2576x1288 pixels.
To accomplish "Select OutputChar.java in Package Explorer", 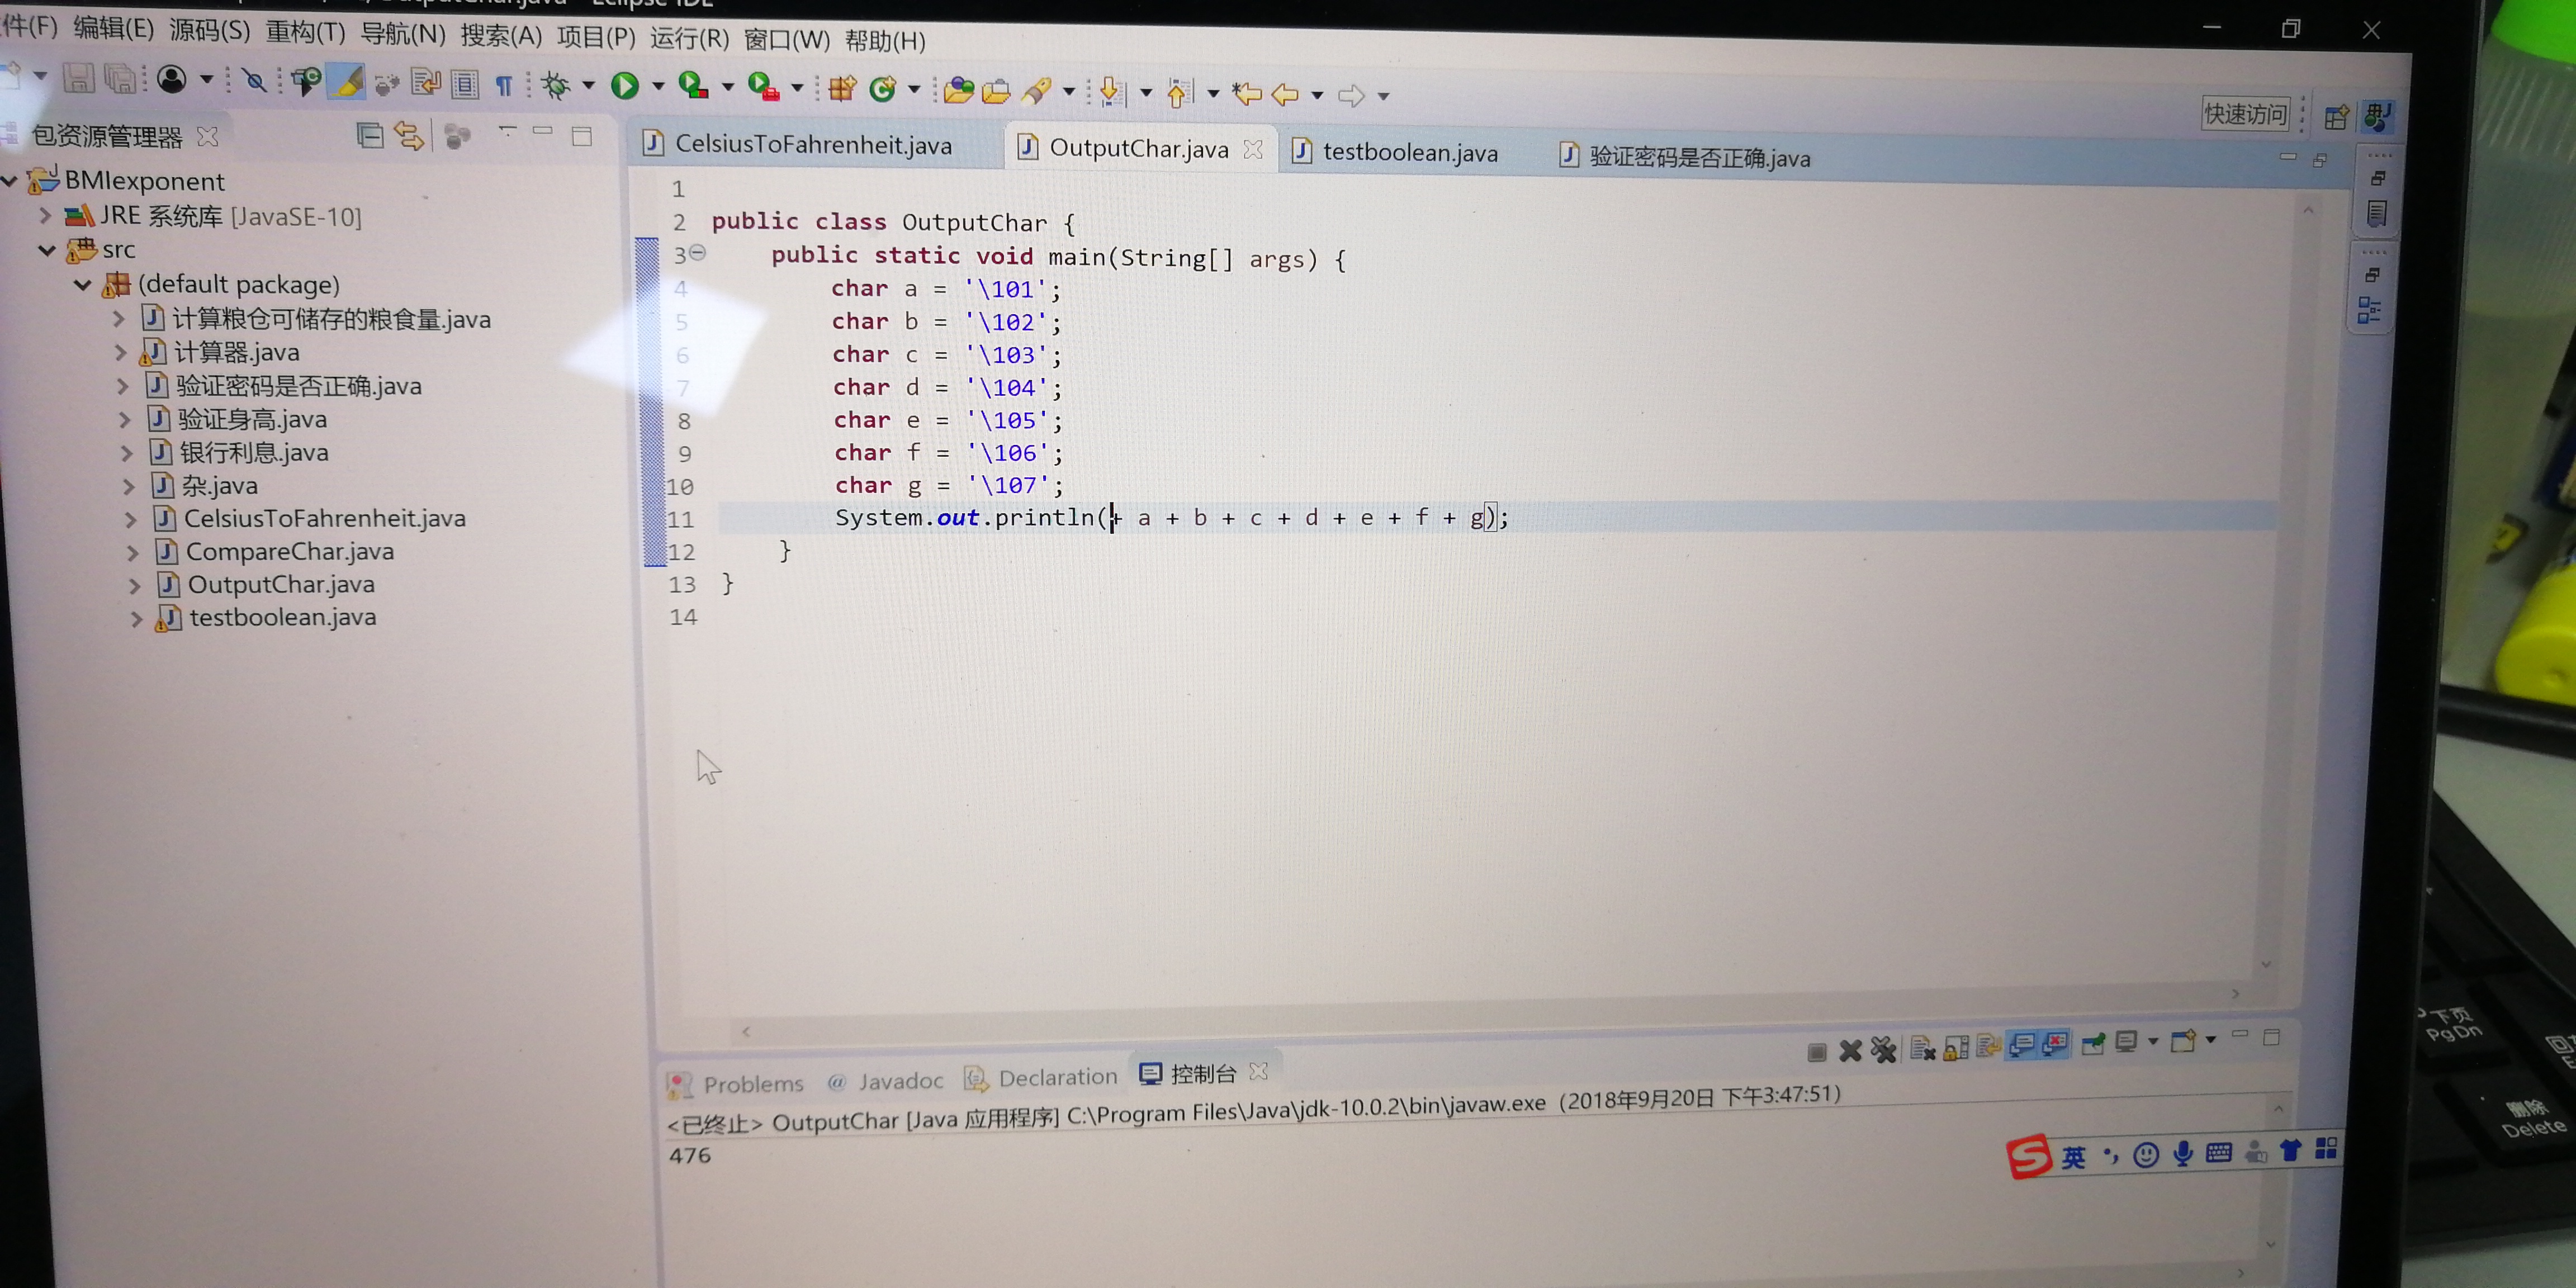I will 281,585.
